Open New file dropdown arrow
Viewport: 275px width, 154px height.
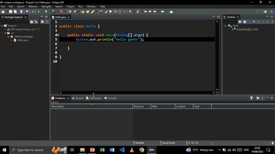click(x=6, y=12)
